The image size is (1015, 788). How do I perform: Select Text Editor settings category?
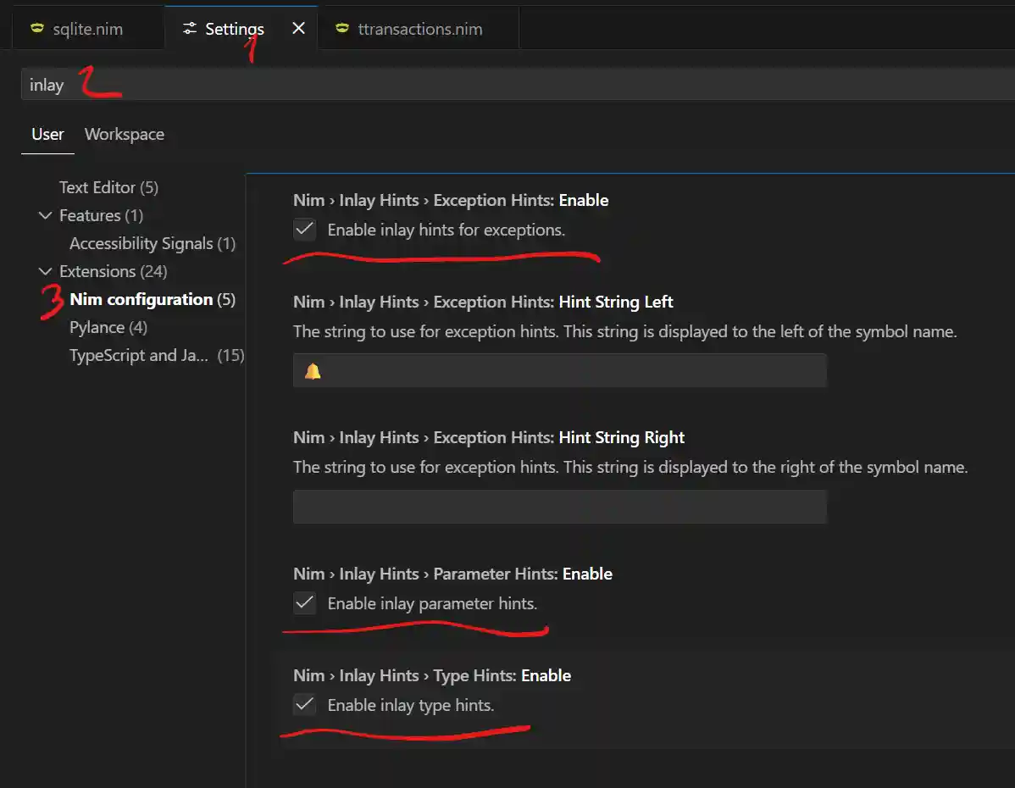coord(108,187)
